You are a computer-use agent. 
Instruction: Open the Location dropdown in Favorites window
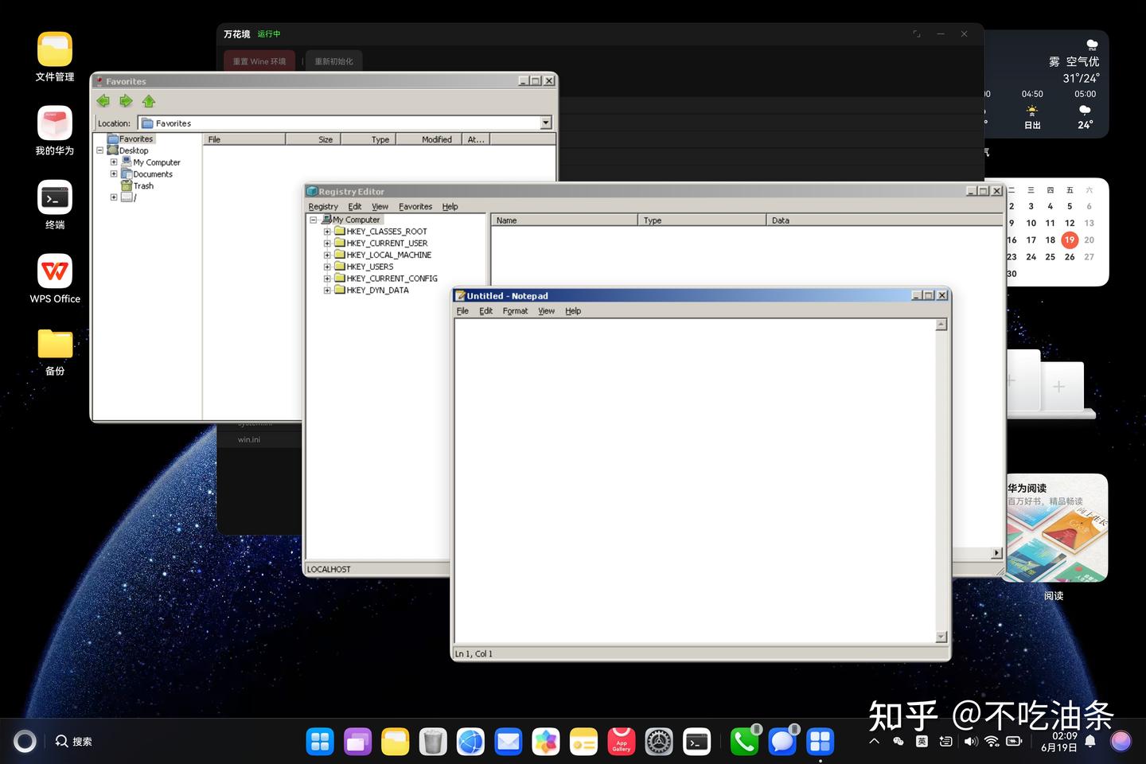[546, 123]
